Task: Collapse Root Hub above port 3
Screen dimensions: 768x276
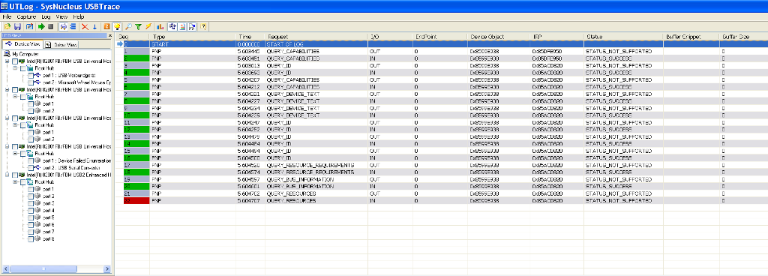Action: [15, 182]
